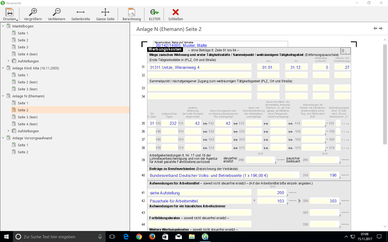Screen dimensions: 388x242
Task: Show Ganze Seite full page view
Action: point(105,14)
